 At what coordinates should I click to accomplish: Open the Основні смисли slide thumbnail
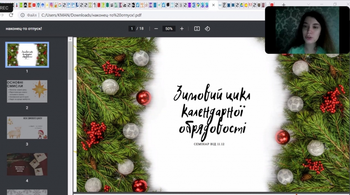click(x=27, y=91)
